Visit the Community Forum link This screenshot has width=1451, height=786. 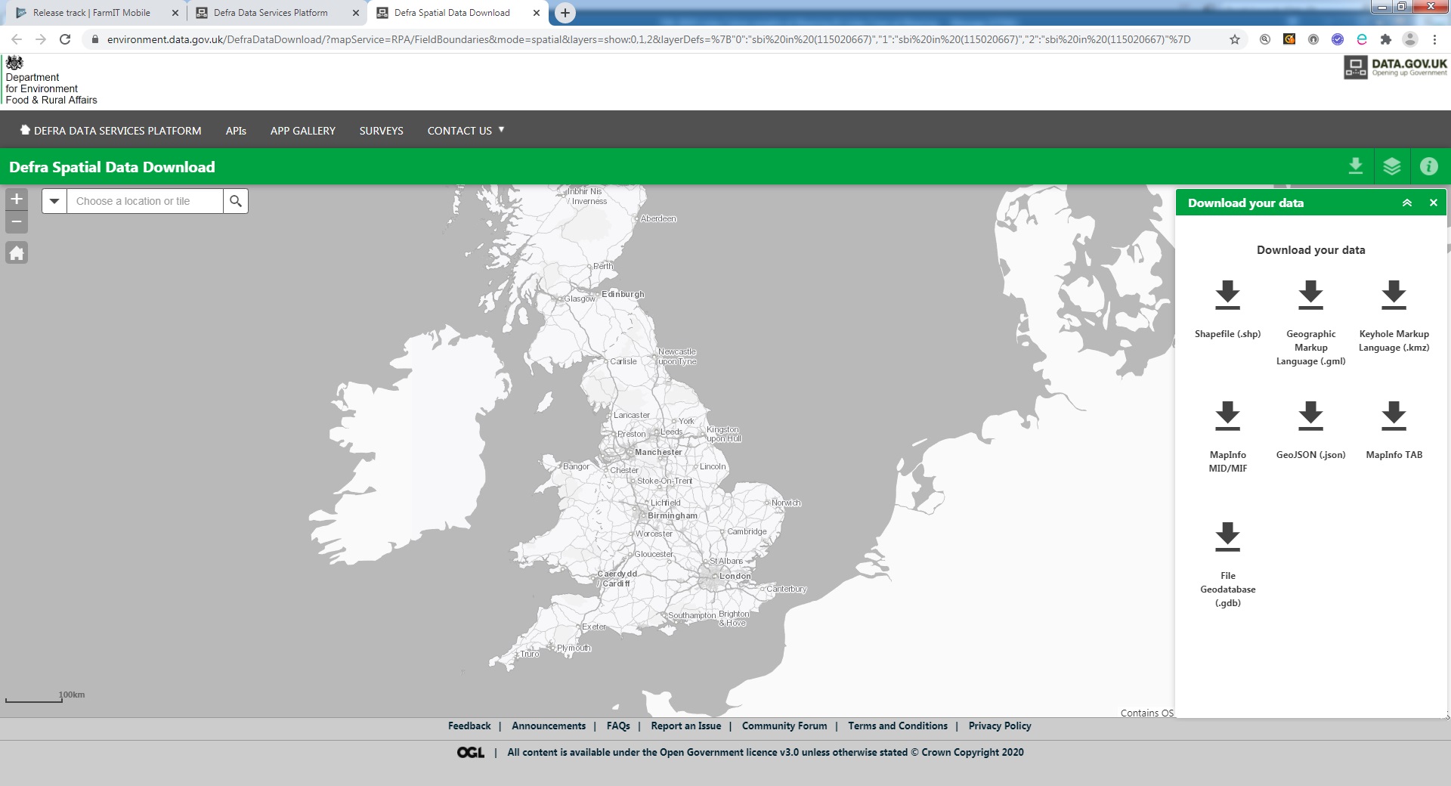click(784, 726)
